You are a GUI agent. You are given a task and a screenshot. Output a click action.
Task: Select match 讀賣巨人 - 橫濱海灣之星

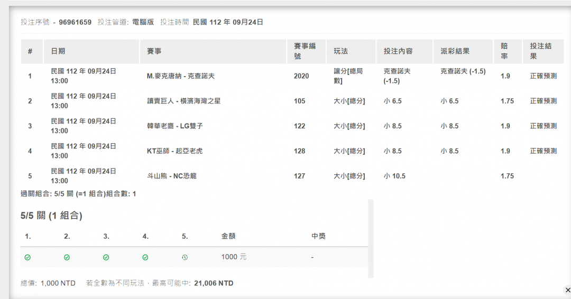click(x=184, y=101)
